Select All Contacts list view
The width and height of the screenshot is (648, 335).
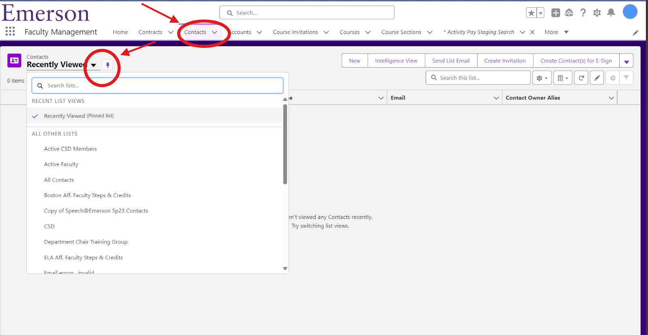[154, 180]
